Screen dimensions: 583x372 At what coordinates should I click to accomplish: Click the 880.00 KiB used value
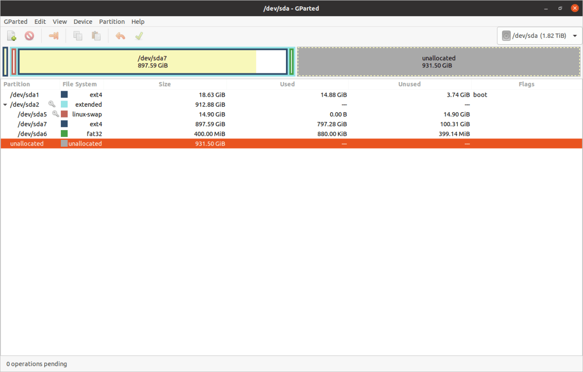point(332,134)
